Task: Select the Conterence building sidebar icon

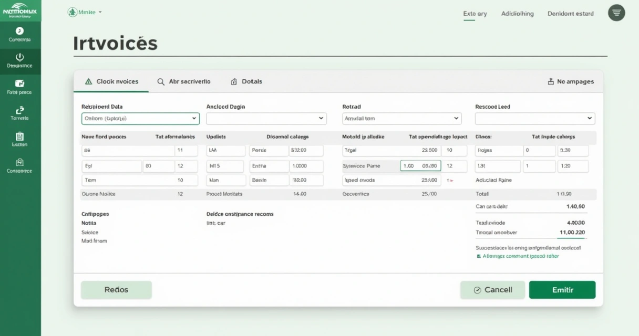Action: [20, 162]
